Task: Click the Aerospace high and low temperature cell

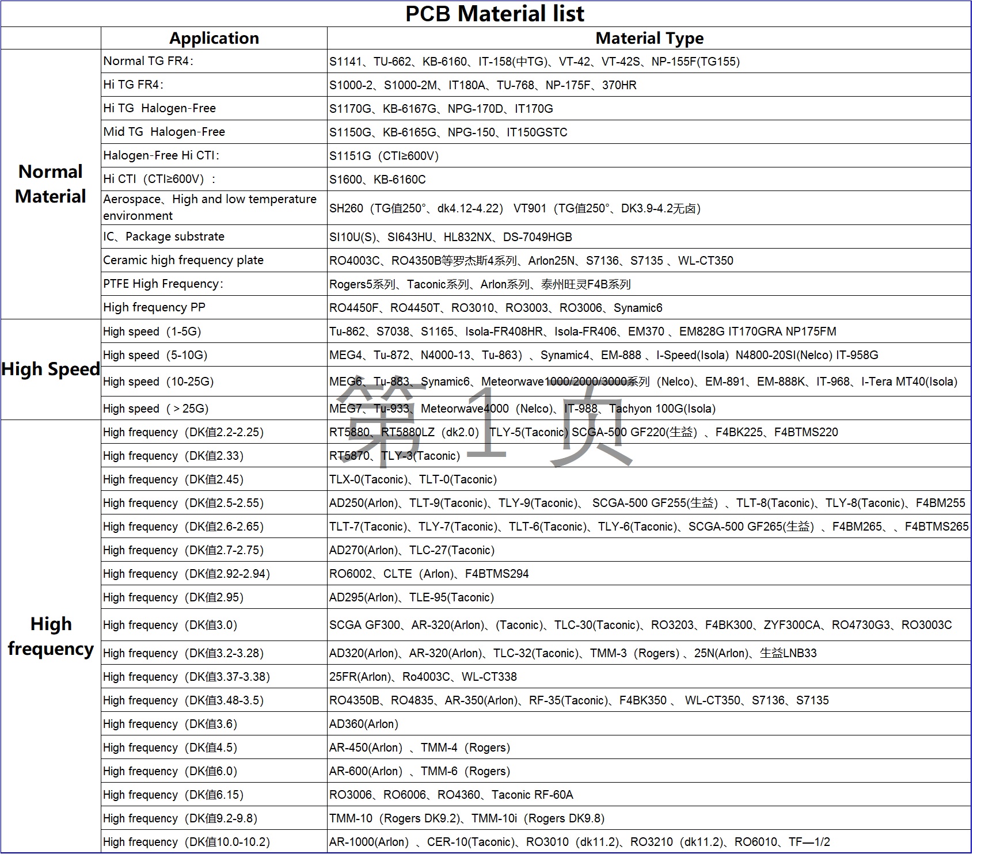Action: click(214, 208)
